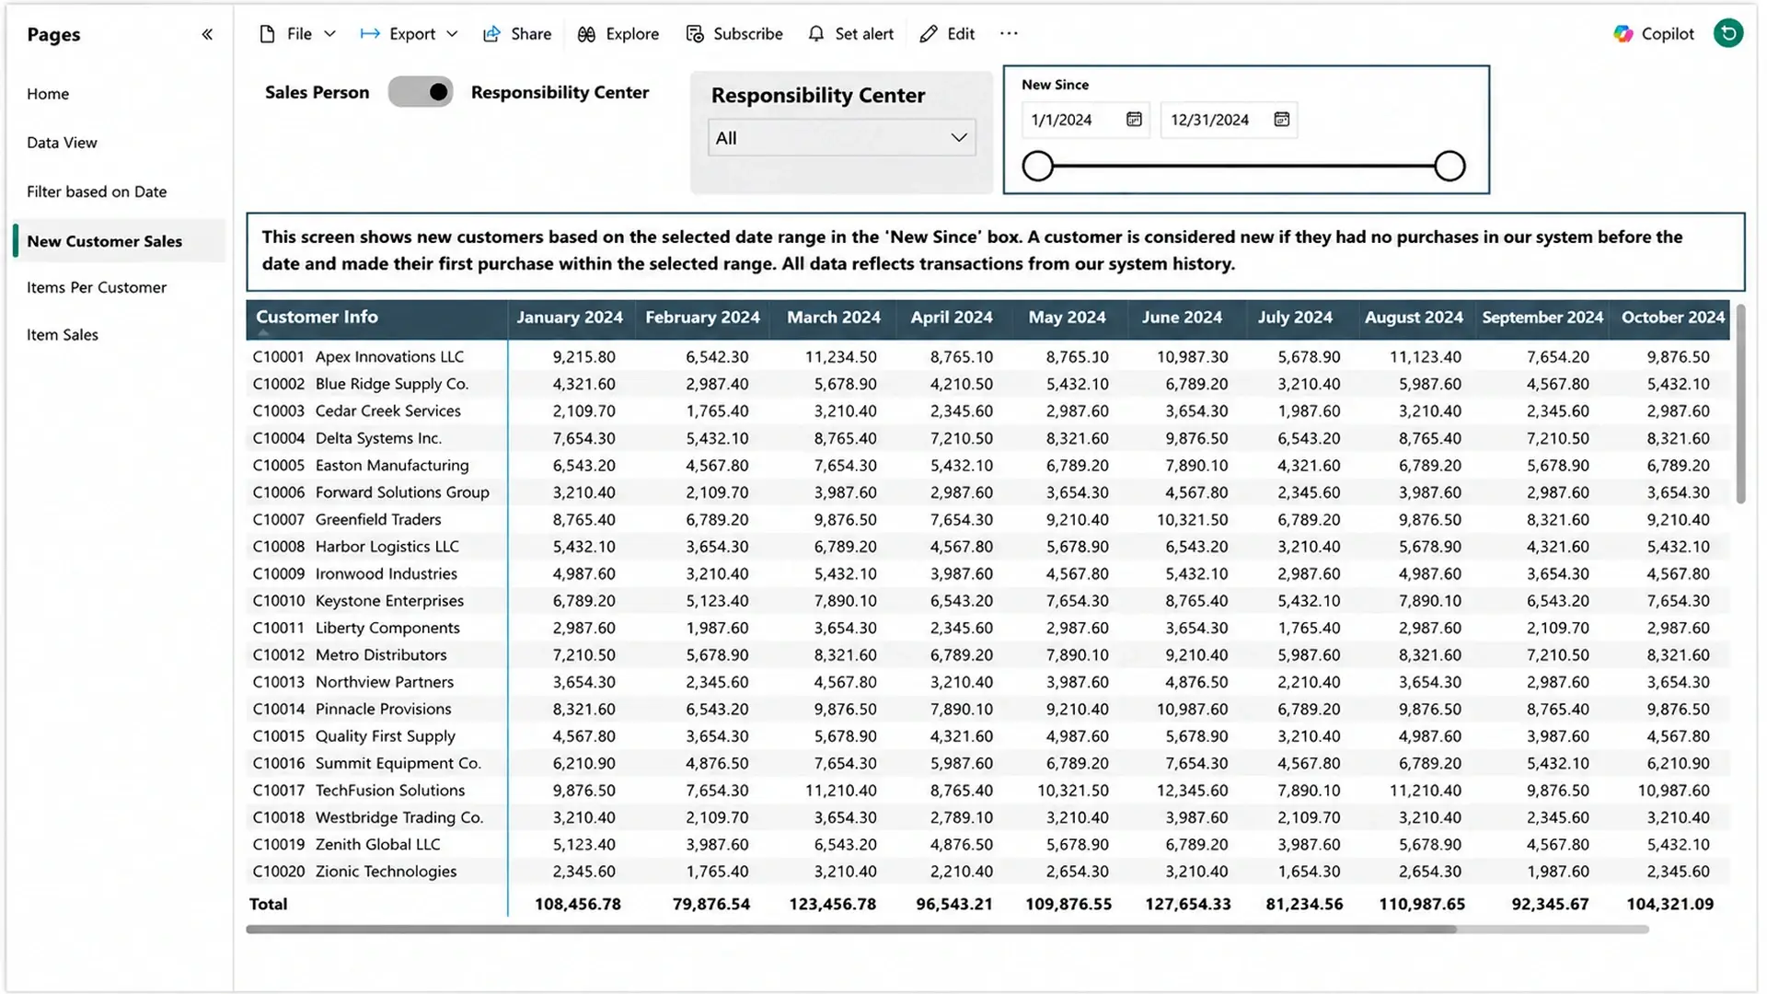Screen dimensions: 1767x994
Task: Switch to Data View page
Action: pyautogui.click(x=62, y=143)
